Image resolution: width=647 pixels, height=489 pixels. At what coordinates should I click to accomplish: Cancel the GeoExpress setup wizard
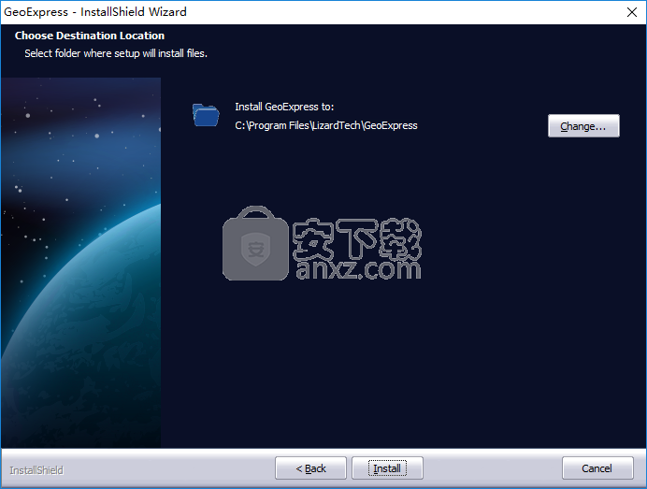597,468
